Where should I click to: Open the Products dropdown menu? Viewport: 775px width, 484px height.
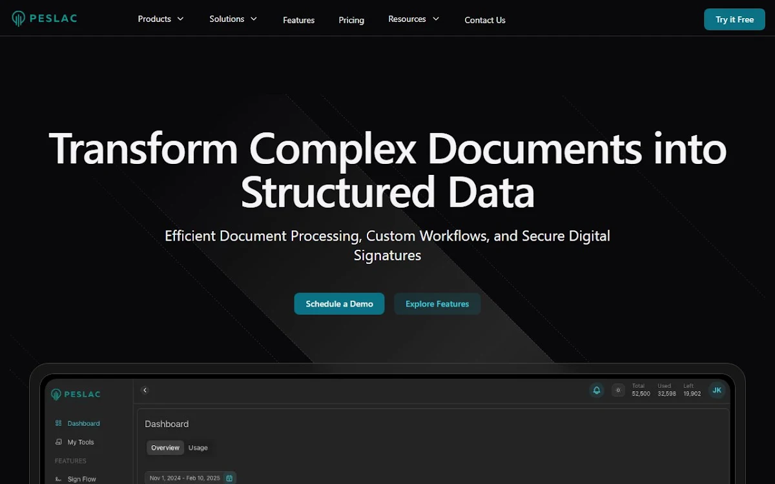point(161,19)
